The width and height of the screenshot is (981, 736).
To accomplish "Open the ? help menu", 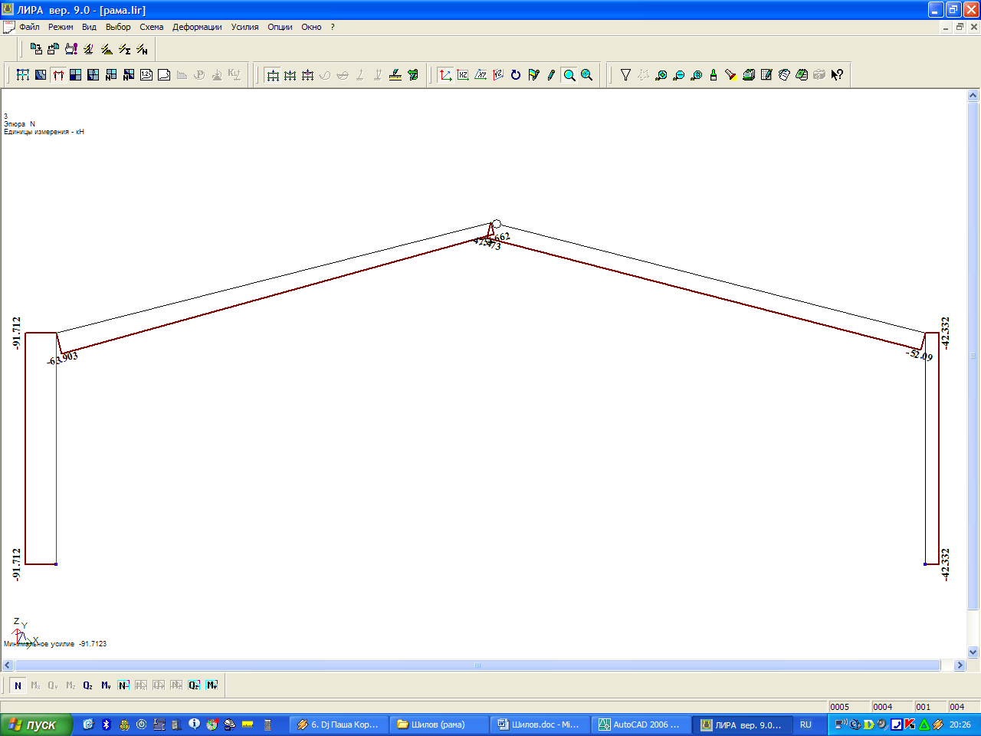I will 333,27.
